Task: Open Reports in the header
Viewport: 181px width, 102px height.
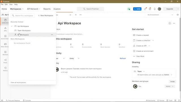Action: (47, 9)
